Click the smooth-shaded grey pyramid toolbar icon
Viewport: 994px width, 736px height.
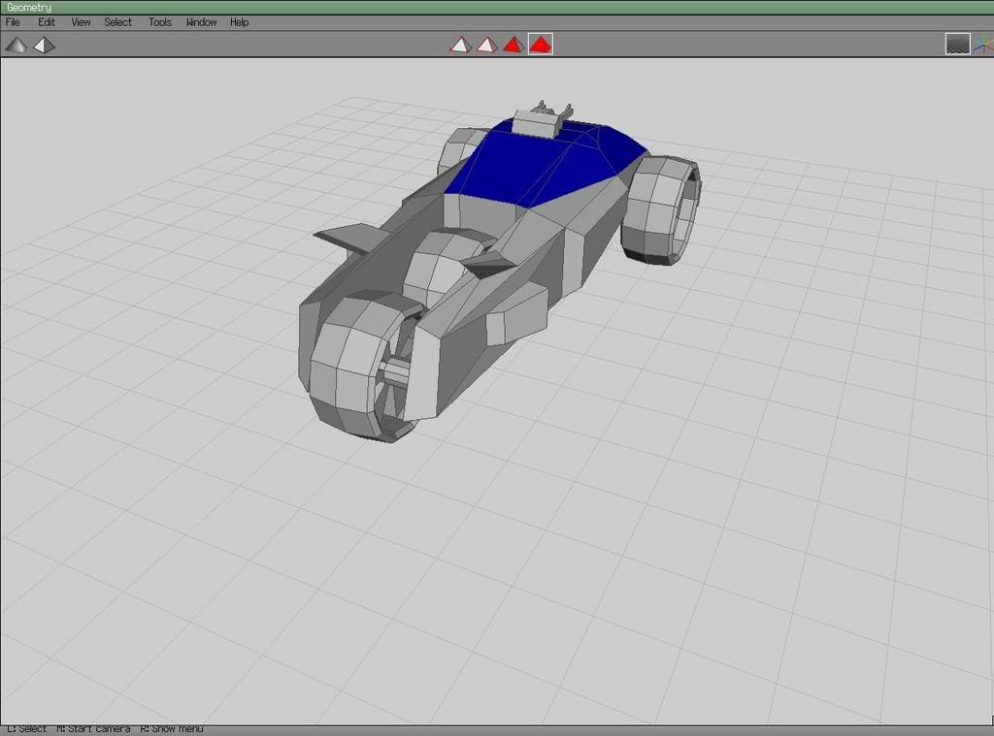coord(16,45)
